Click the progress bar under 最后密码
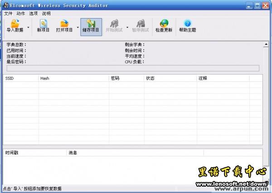The image size is (272, 193). (x=133, y=68)
